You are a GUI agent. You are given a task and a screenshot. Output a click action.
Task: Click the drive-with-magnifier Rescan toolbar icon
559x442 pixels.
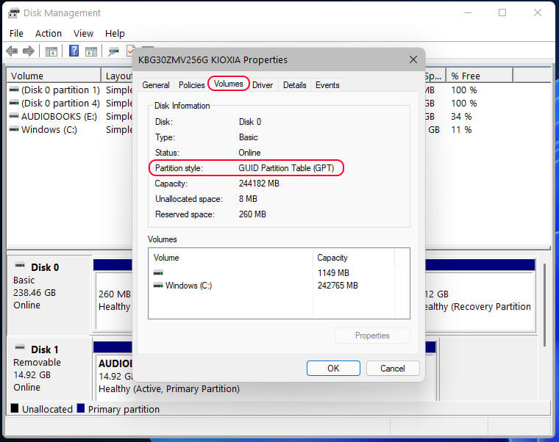113,51
